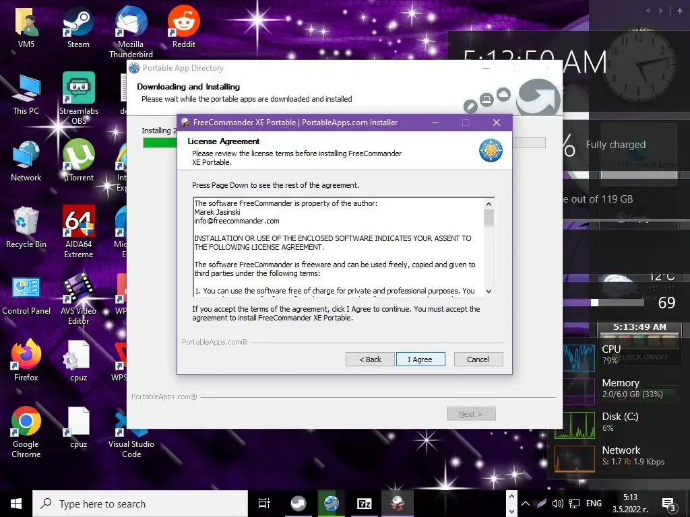
Task: Switch to the 7-Zip taskbar app
Action: pos(365,504)
